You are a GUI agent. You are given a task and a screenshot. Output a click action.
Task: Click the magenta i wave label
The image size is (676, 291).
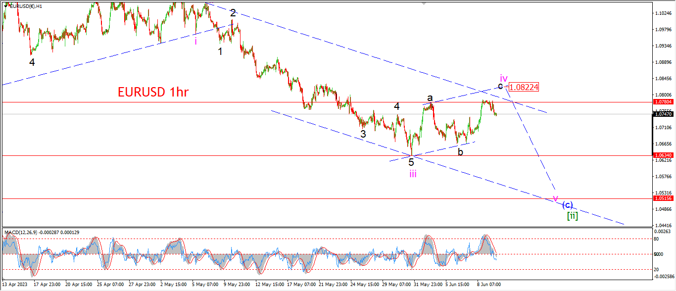coord(196,41)
